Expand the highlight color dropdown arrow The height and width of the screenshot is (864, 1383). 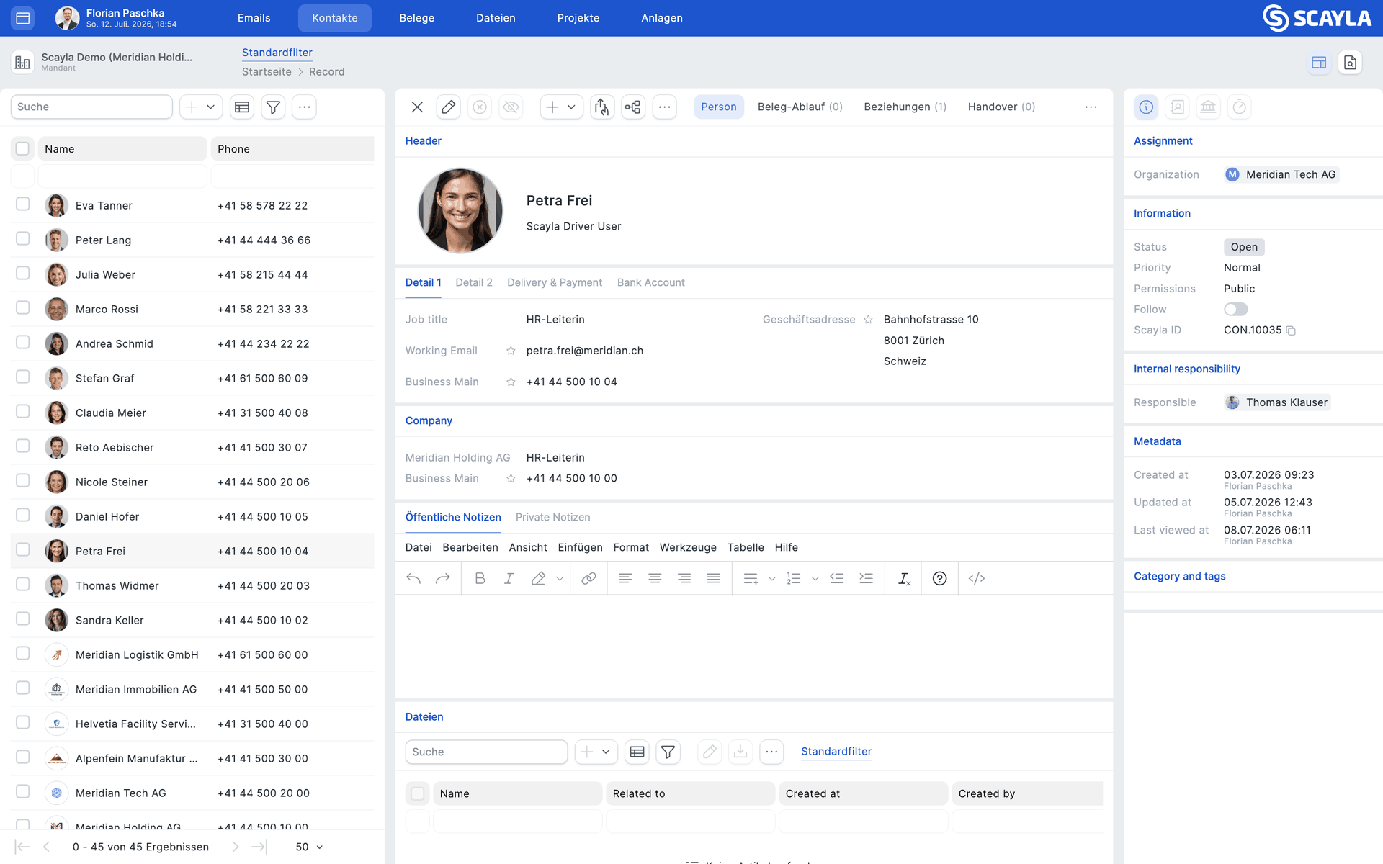[560, 578]
